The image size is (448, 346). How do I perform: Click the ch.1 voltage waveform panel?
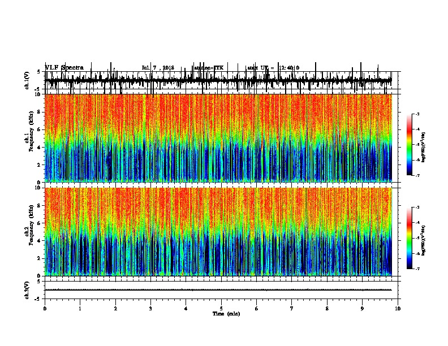[221, 80]
